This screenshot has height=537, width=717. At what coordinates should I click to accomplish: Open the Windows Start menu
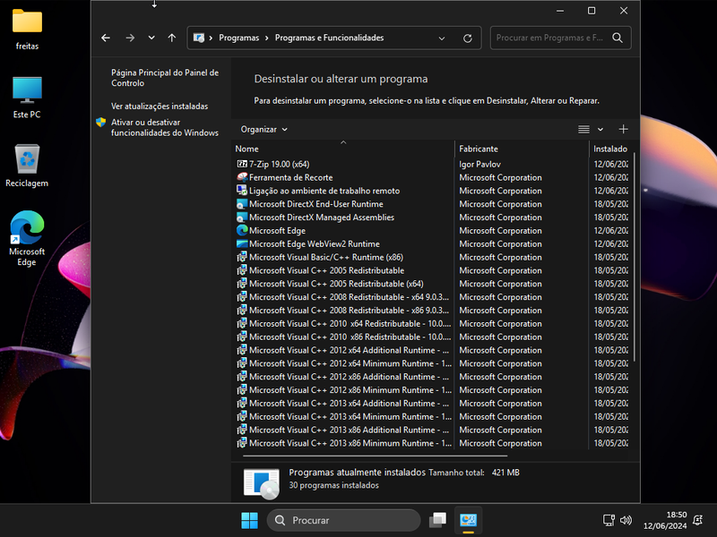(249, 520)
